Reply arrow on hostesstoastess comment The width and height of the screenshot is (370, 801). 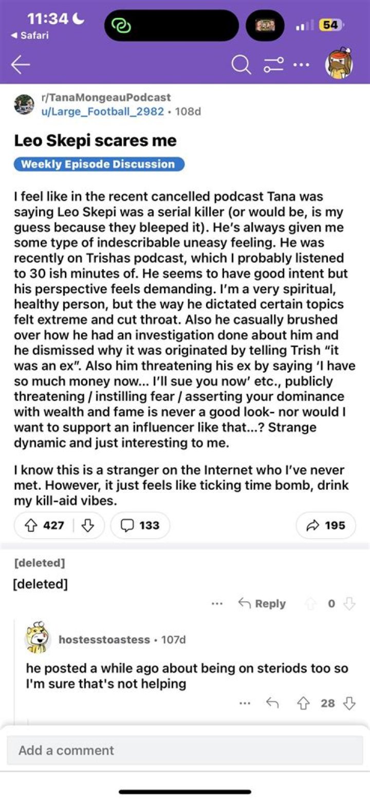tap(272, 703)
